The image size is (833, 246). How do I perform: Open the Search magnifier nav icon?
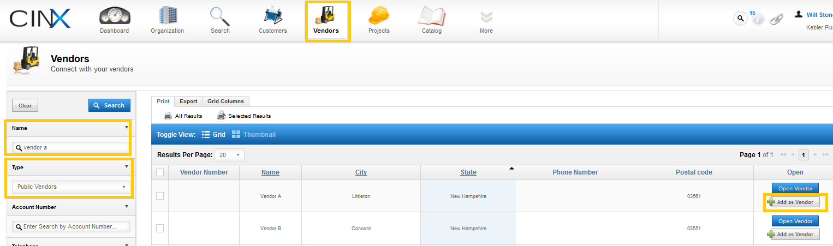point(220,16)
